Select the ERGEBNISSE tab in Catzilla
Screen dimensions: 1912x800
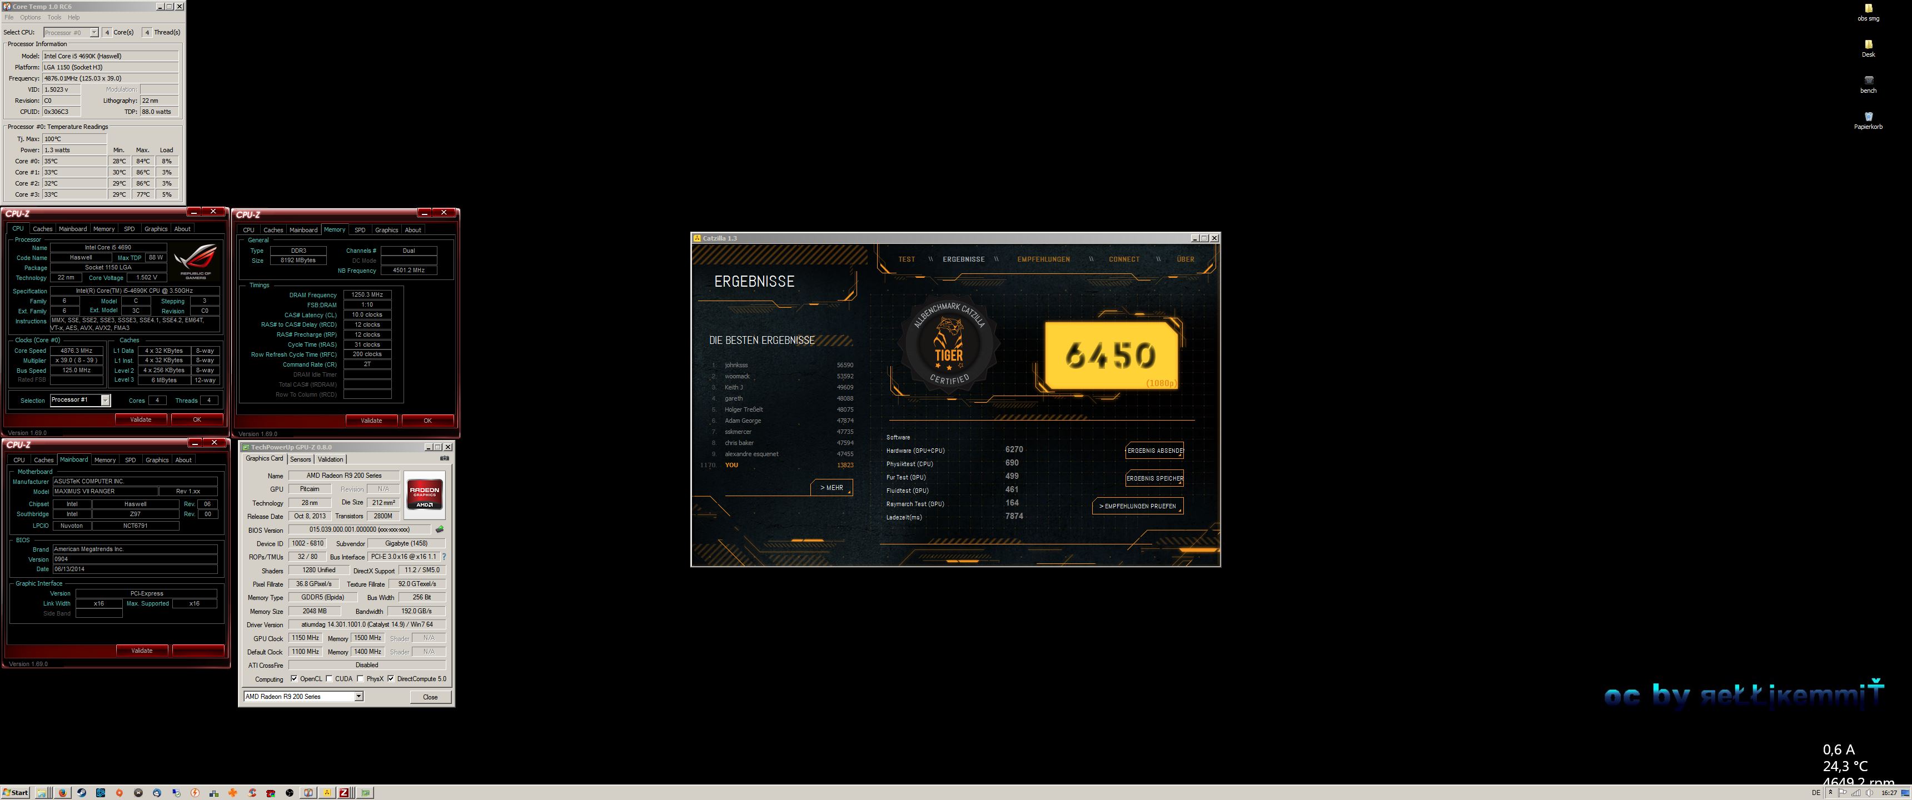click(x=963, y=259)
